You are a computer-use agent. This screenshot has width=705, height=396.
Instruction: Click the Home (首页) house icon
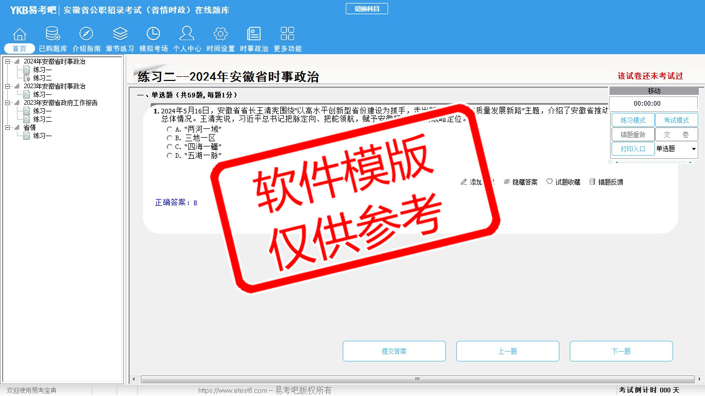click(20, 35)
